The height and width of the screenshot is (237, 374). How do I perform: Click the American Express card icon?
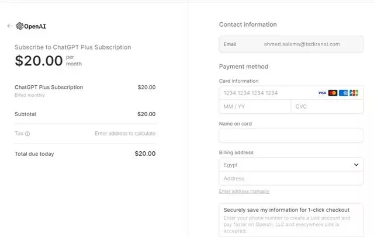point(343,93)
